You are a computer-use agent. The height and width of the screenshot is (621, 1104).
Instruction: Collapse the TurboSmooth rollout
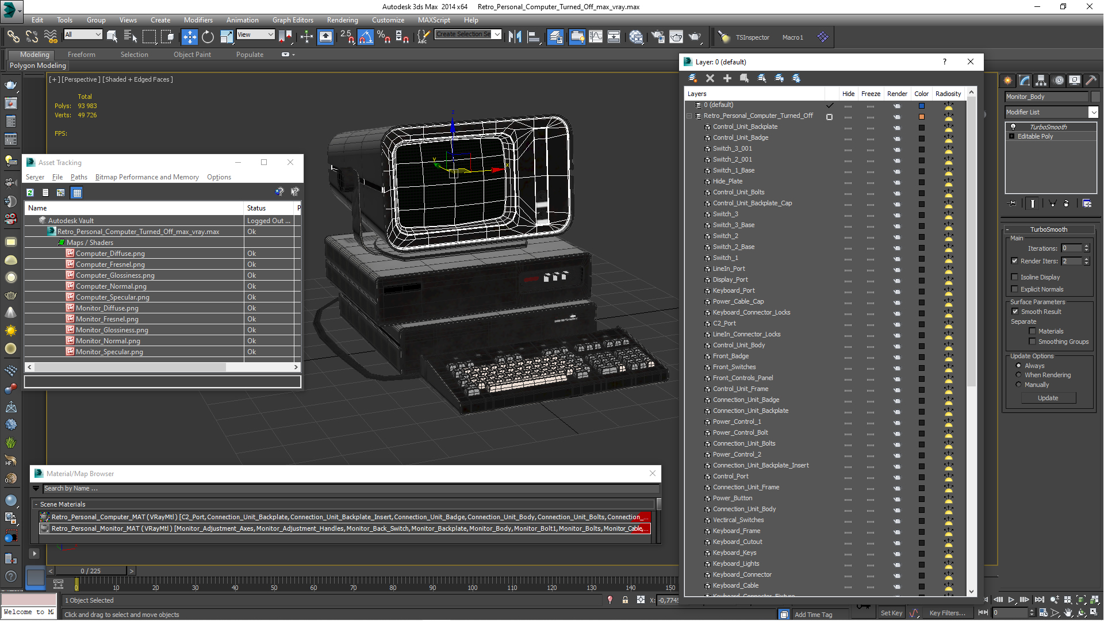1007,229
